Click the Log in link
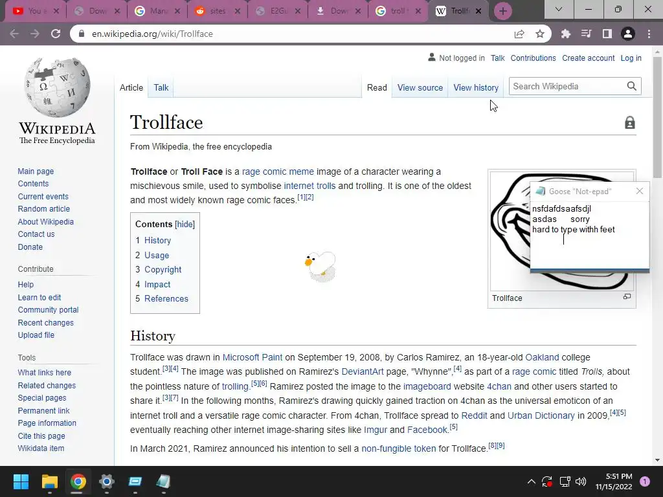The height and width of the screenshot is (497, 663). click(631, 58)
